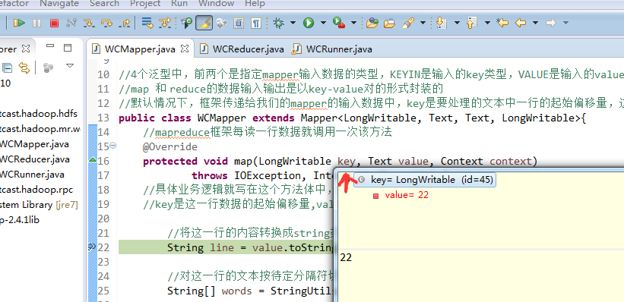The width and height of the screenshot is (624, 302).
Task: Open Search with the flashlight icon
Action: (x=407, y=23)
